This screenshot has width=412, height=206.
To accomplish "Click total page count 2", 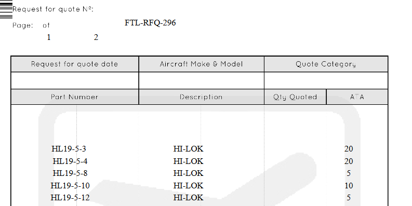I will tap(96, 37).
